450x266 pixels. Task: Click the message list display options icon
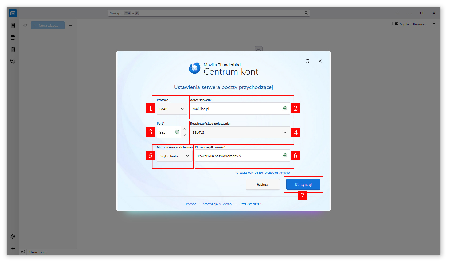tap(435, 24)
